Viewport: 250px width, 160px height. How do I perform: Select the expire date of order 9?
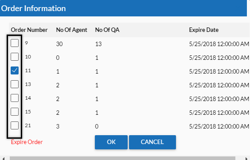[219, 44]
